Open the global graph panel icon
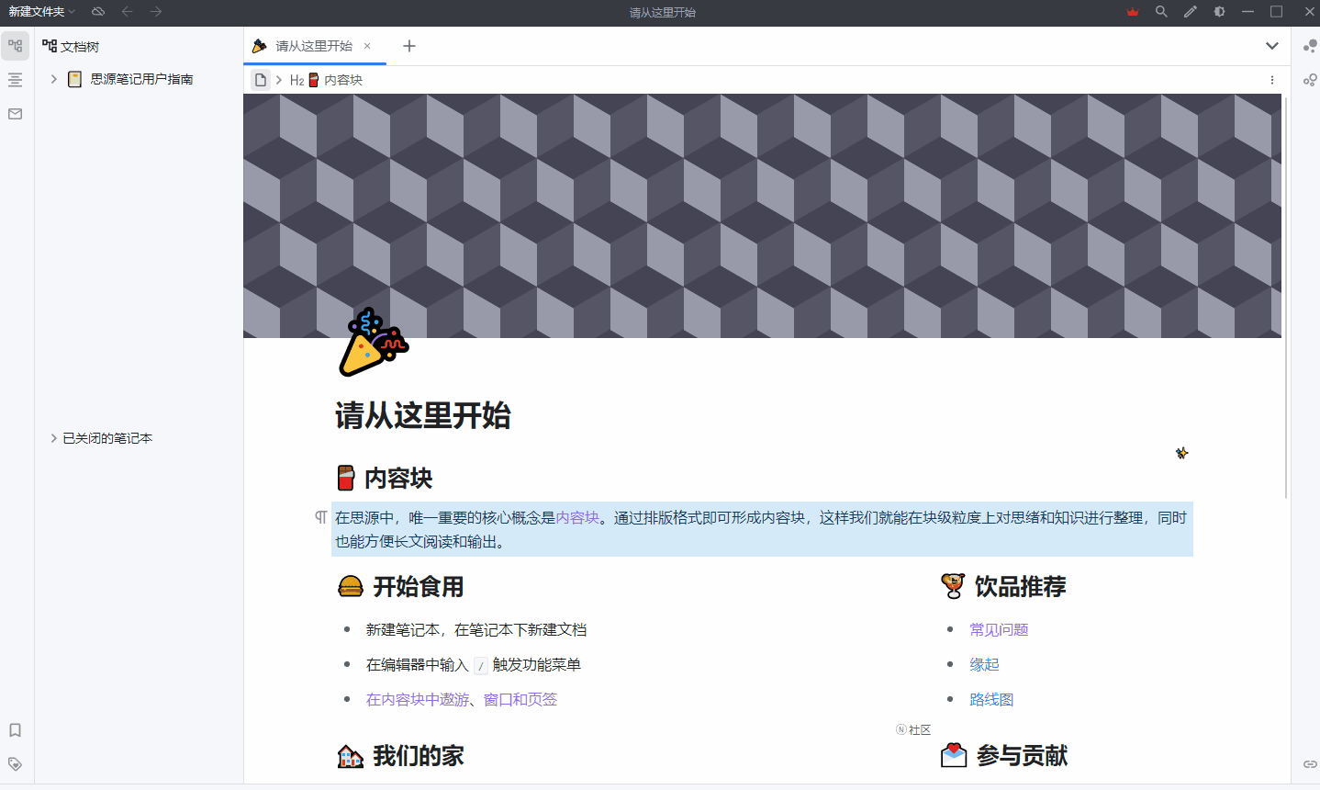This screenshot has height=790, width=1320. click(1309, 80)
